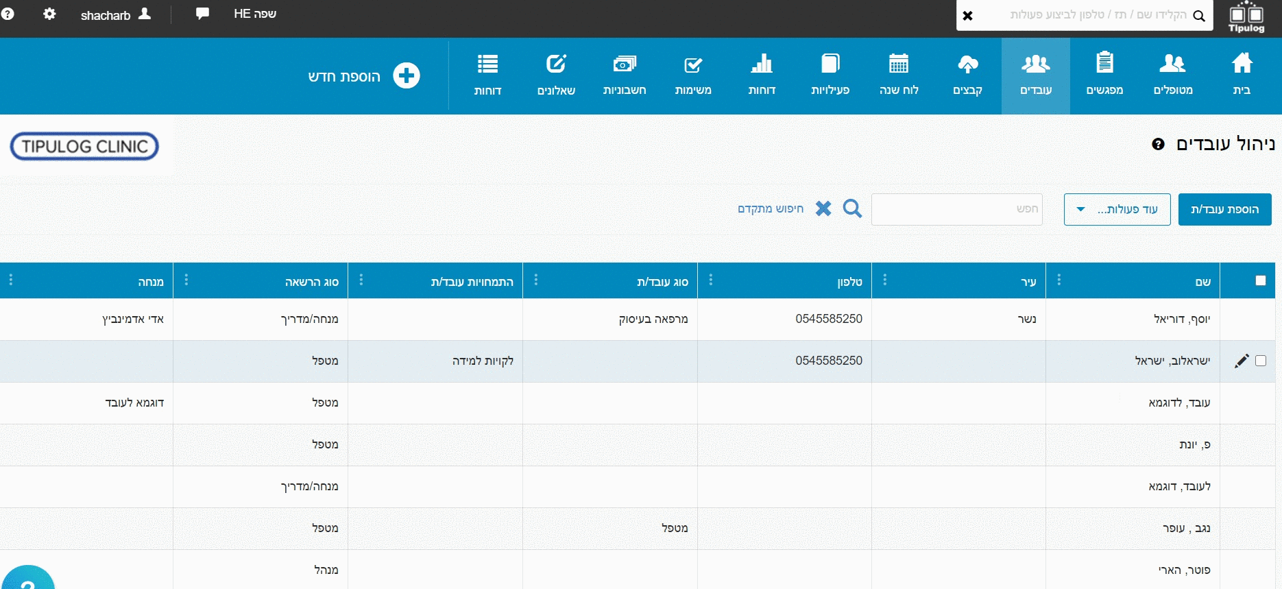Screen dimensions: 1282x589
Task: Open the התמחויות עובד/ת column menu
Action: [x=361, y=280]
